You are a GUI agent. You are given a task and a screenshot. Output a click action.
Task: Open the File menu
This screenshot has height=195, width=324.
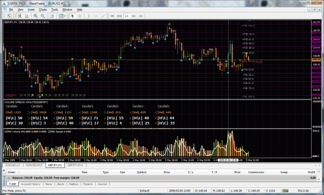(11, 10)
